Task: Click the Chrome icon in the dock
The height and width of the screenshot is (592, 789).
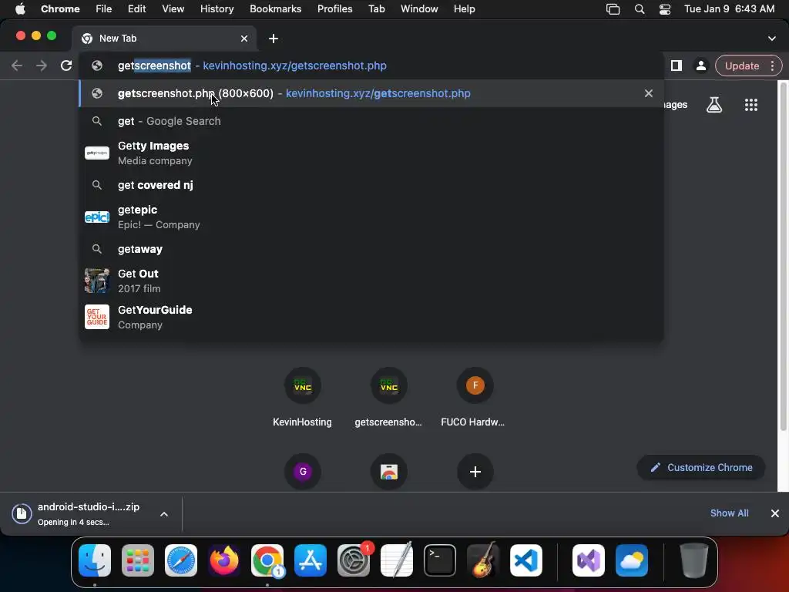Action: click(x=267, y=560)
